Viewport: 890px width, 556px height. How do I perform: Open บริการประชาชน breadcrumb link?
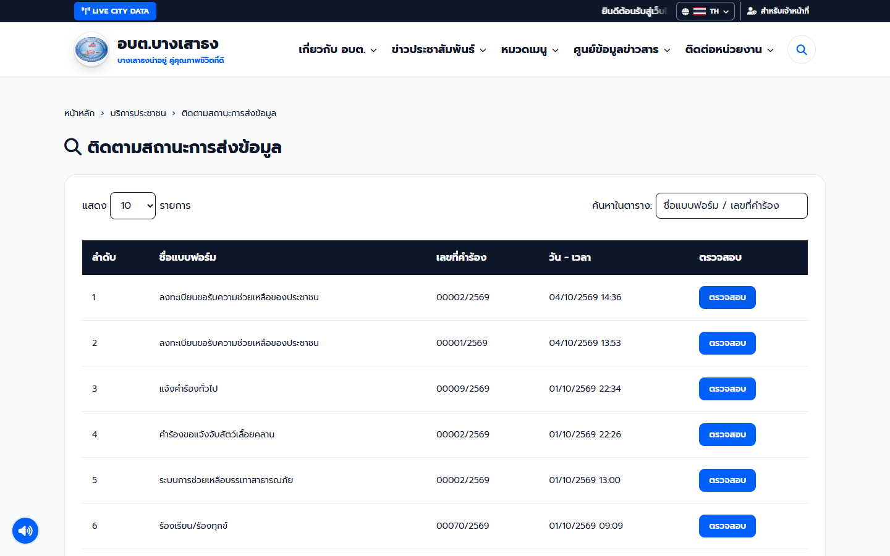point(138,113)
